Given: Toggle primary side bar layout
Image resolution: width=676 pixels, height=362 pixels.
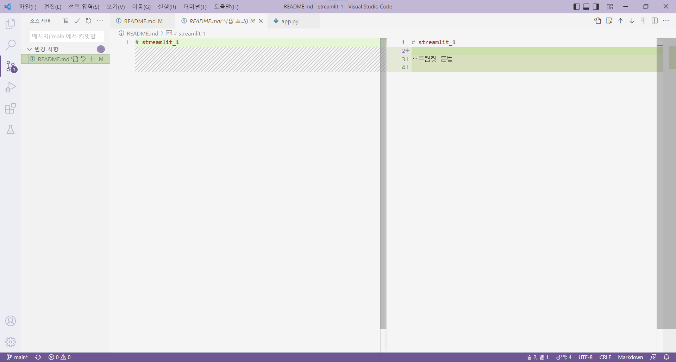Looking at the screenshot, I should [x=576, y=7].
